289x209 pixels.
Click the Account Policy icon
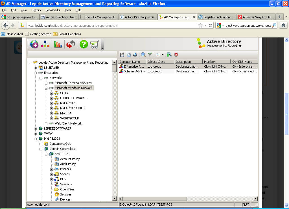tap(57, 159)
